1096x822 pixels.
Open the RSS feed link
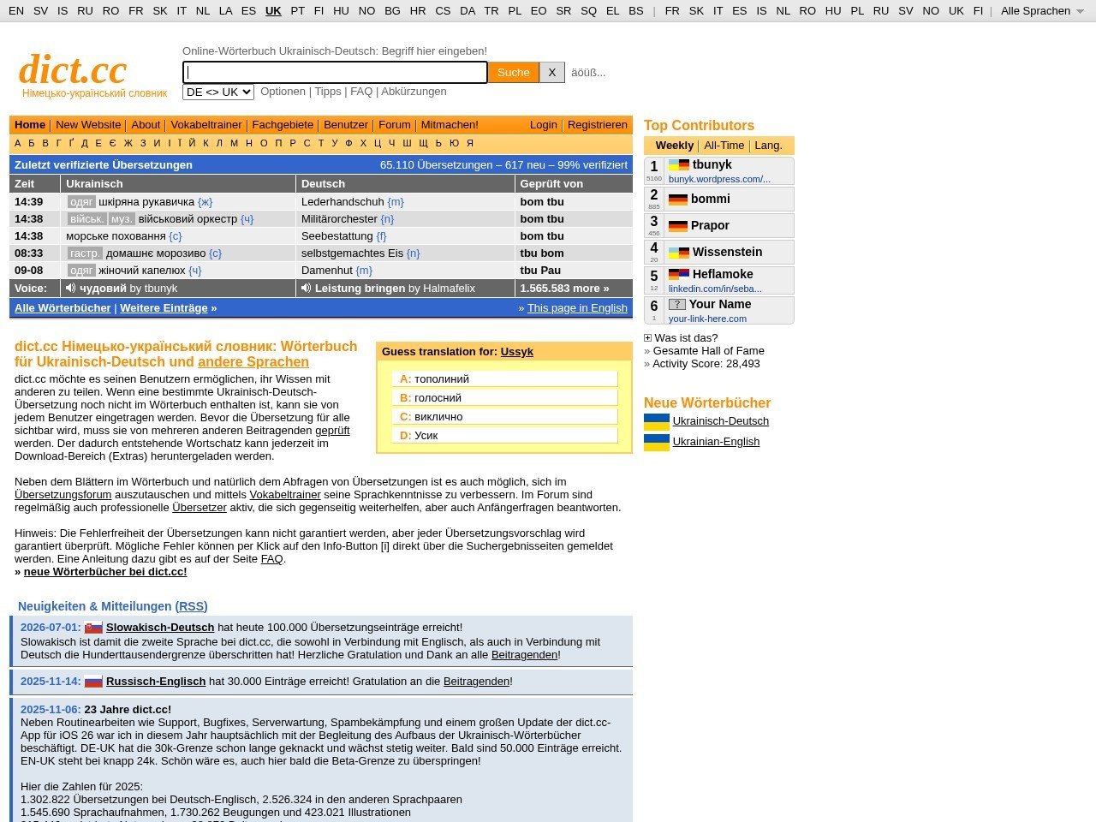(191, 606)
